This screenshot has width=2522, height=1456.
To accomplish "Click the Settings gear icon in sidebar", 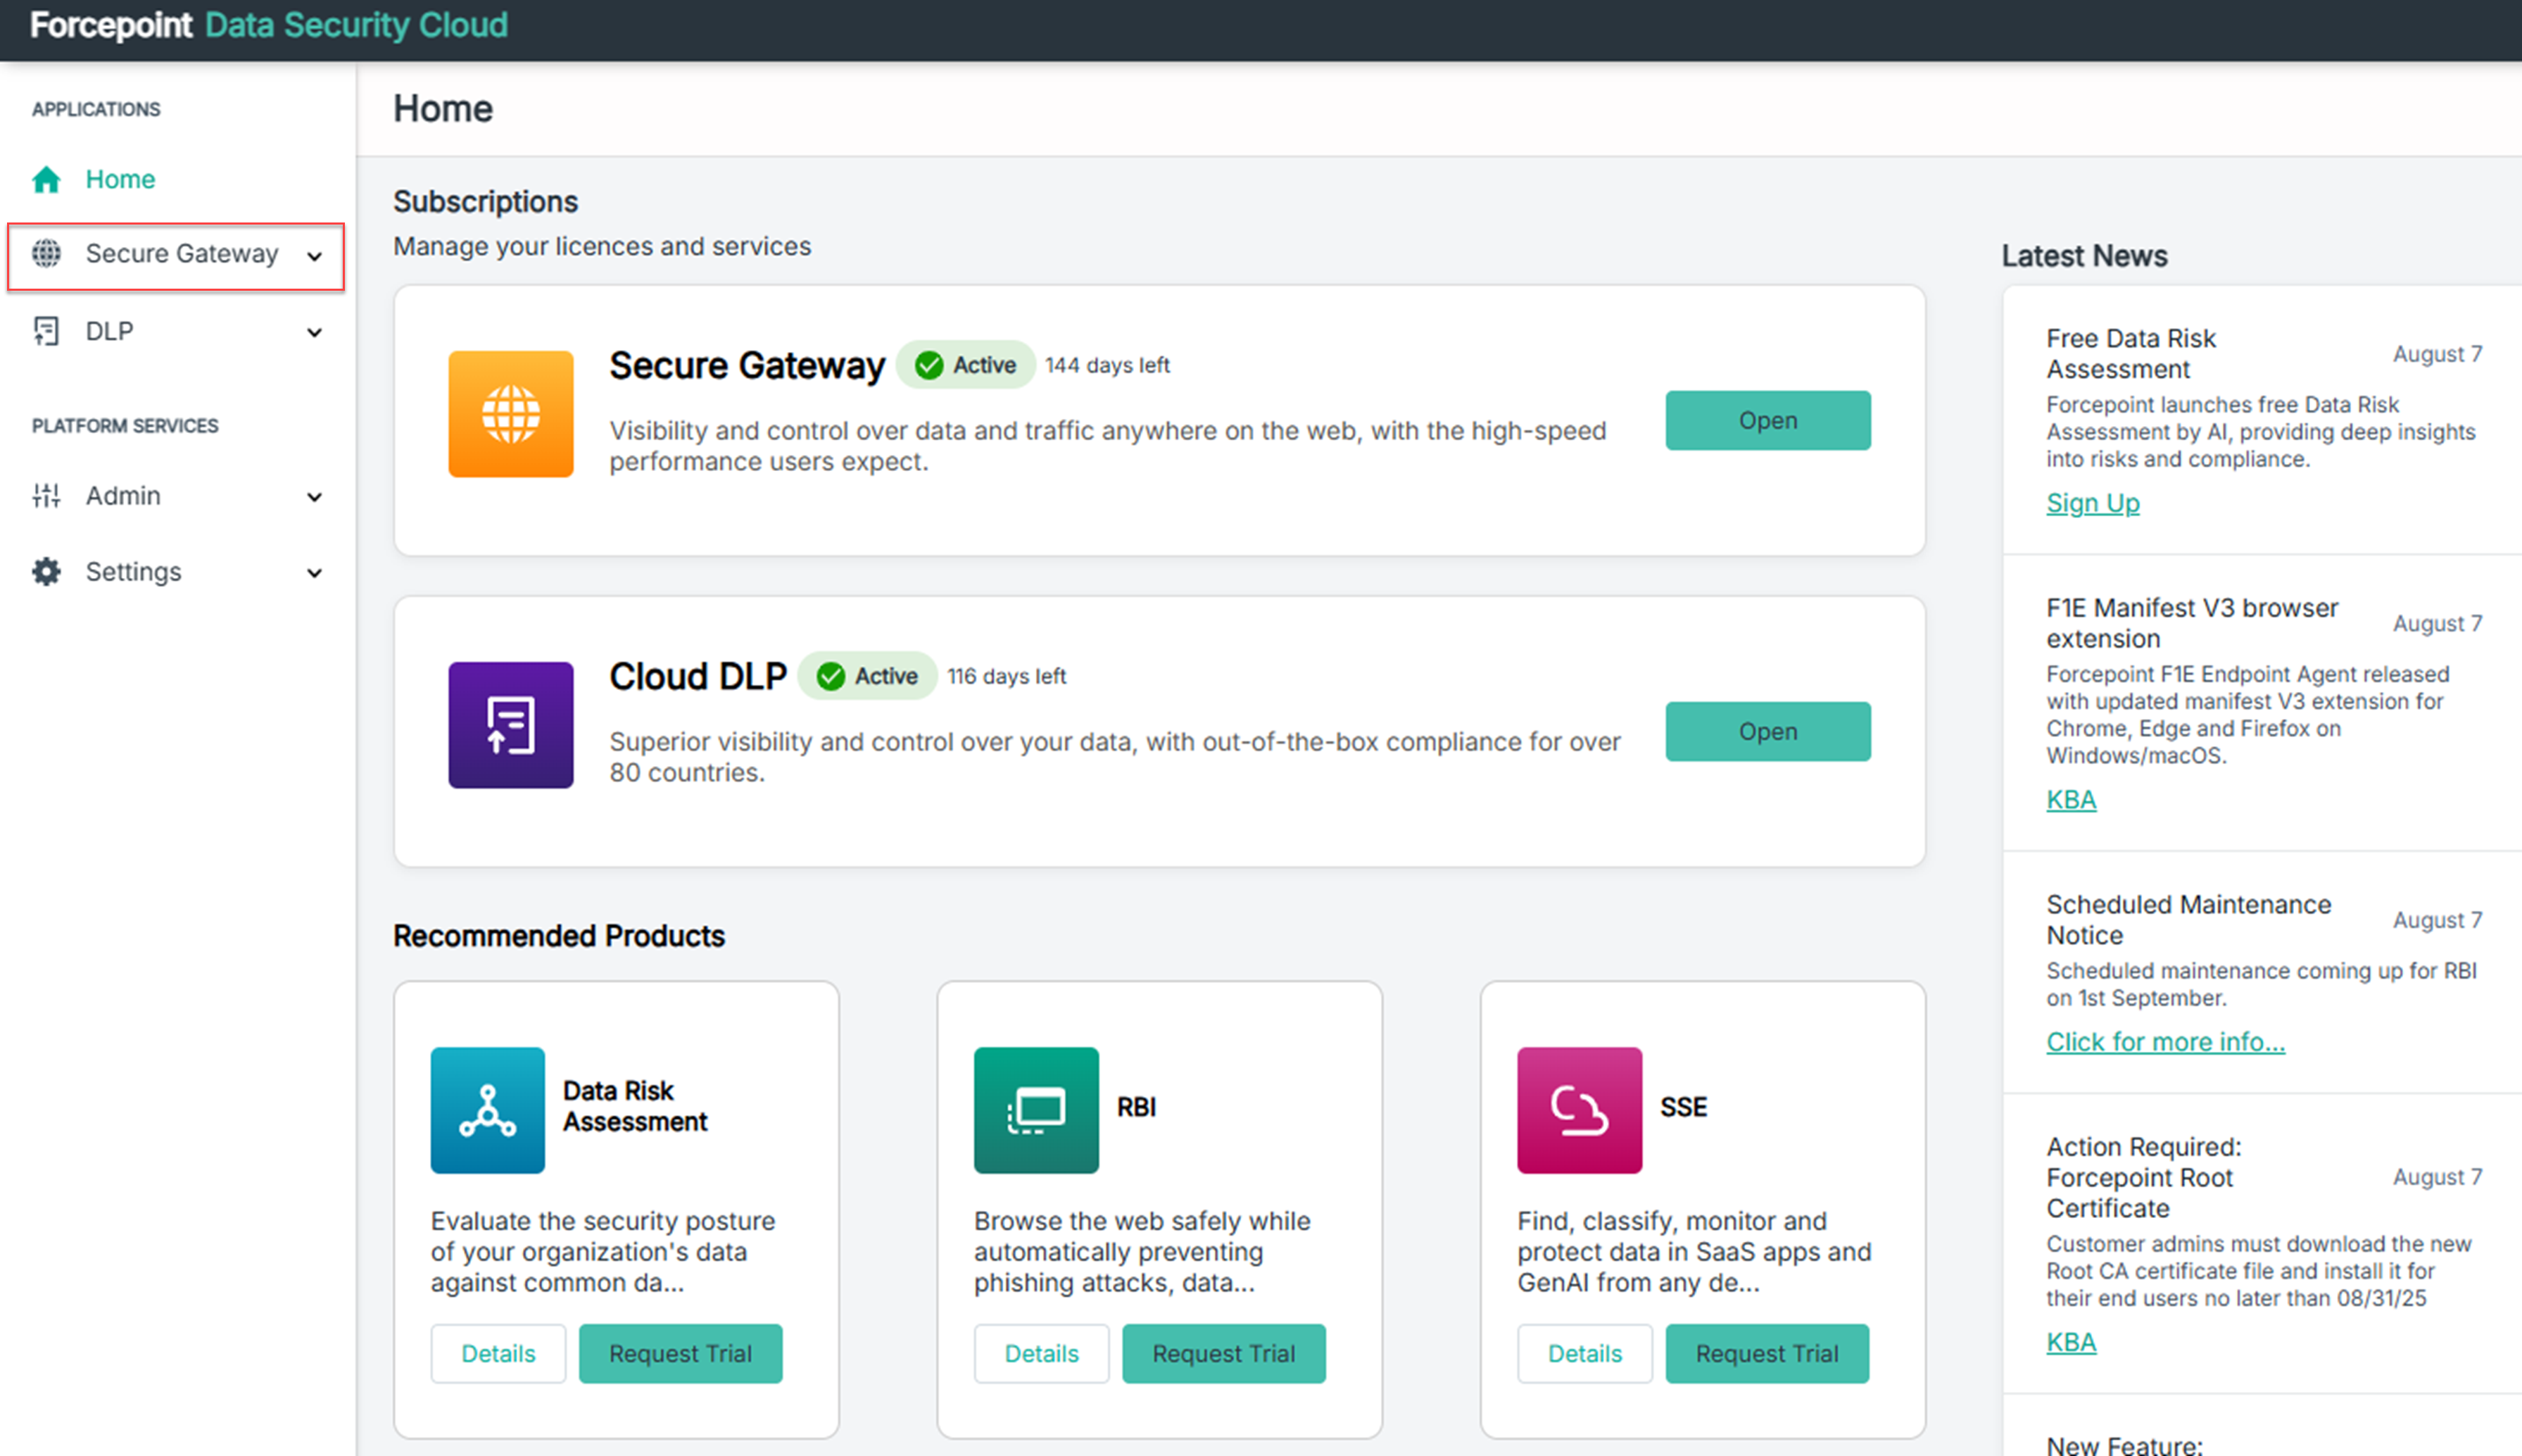I will tap(46, 572).
